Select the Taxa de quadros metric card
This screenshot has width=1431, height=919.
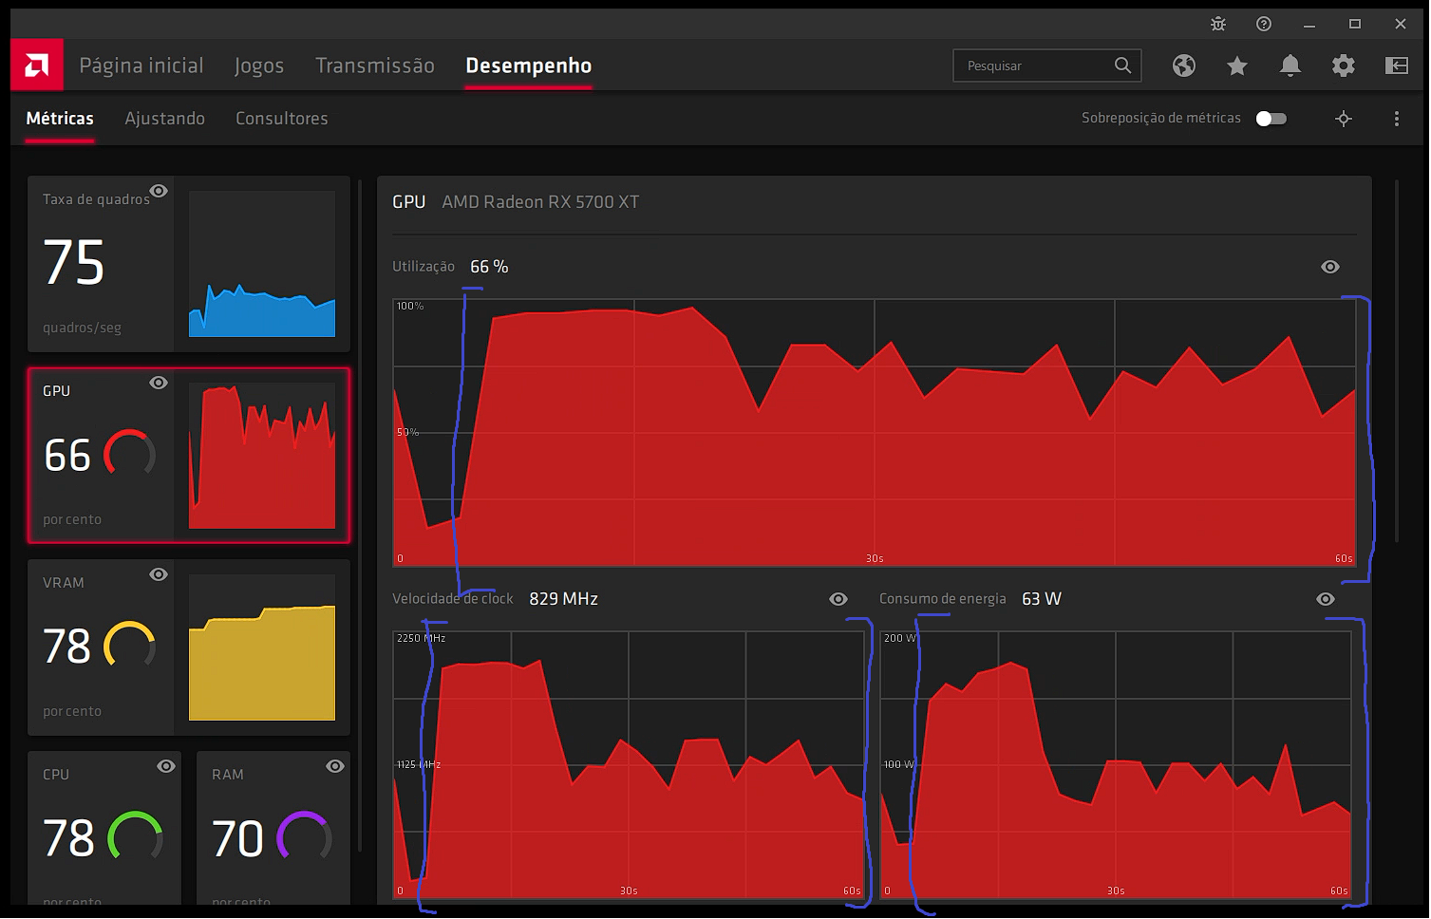tap(189, 264)
